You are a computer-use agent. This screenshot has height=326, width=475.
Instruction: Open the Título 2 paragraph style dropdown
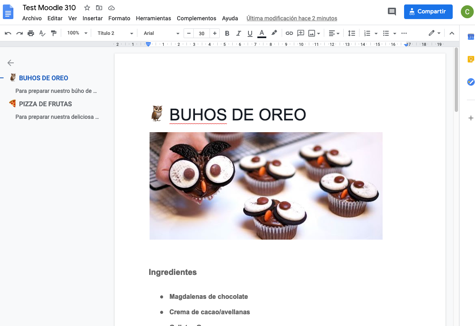click(115, 33)
